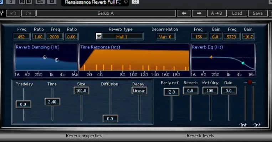Load the next preset with right arrow
Viewport: 272px width, 142px height.
(199, 13)
